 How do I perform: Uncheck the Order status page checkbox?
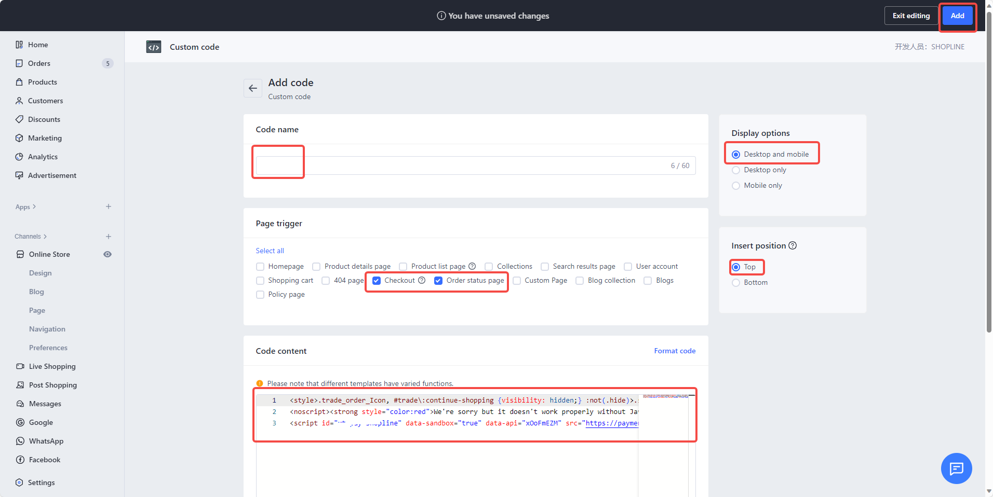point(438,281)
